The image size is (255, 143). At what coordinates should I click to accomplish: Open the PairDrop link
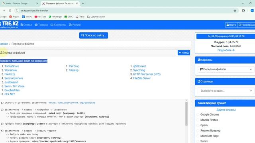tap(74, 66)
